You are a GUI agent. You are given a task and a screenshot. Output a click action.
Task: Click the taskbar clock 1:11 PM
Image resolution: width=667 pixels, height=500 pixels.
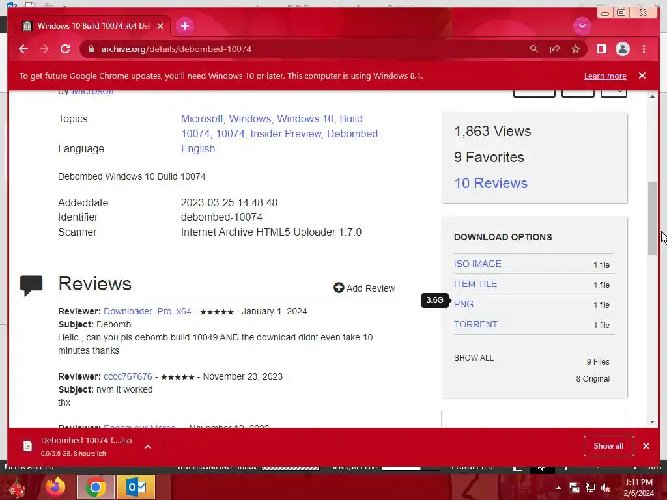(639, 482)
